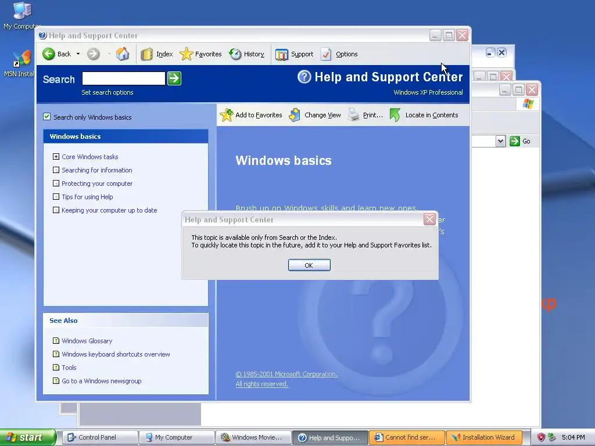Switch to Windows Movie Maker taskbar button
The width and height of the screenshot is (595, 446).
pyautogui.click(x=253, y=437)
